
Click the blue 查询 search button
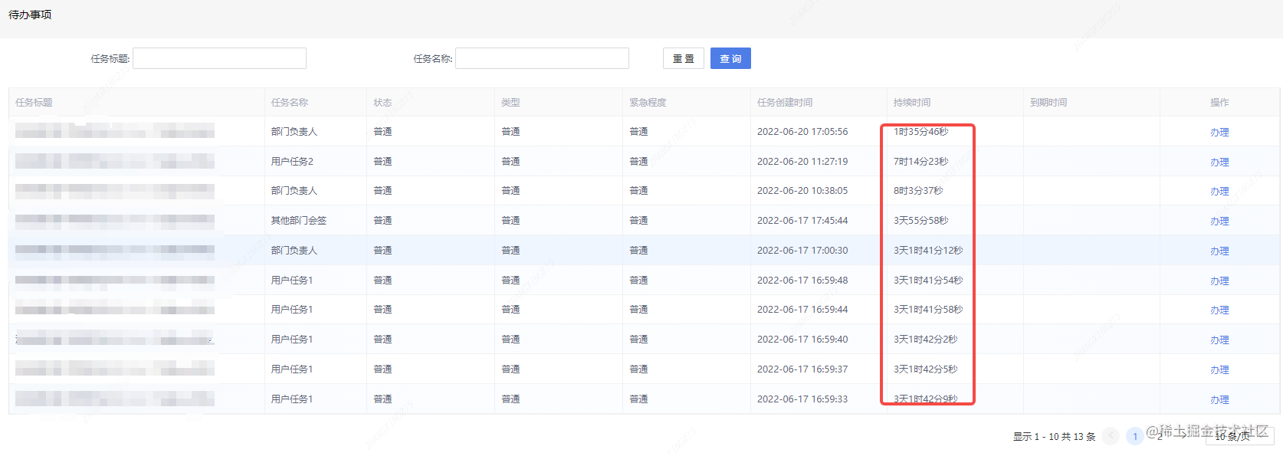[x=730, y=58]
